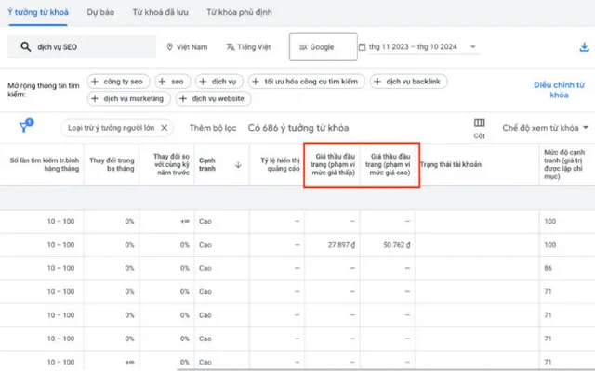
Task: Open the Từ khoá đã lưu tab
Action: 160,12
